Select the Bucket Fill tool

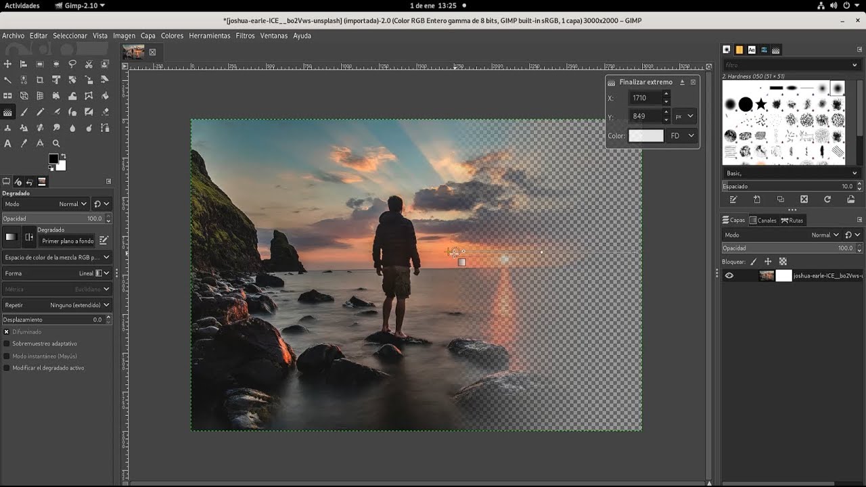point(105,96)
